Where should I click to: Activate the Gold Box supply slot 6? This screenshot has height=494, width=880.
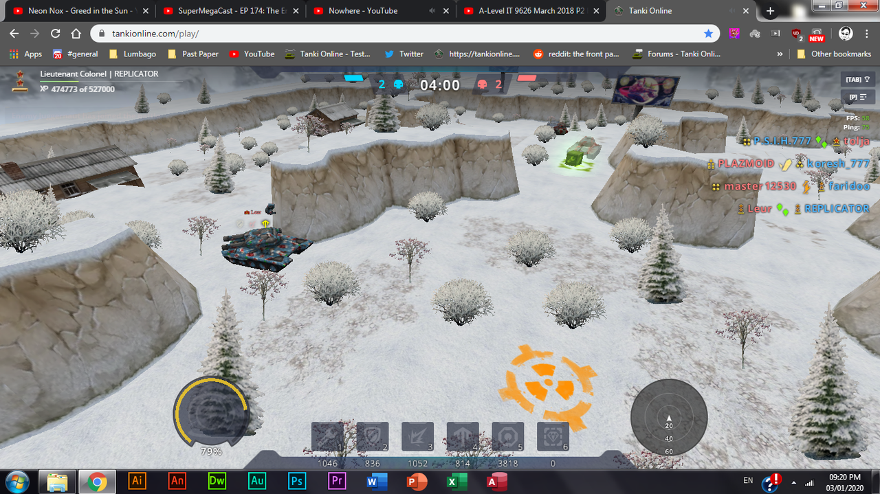click(x=553, y=437)
